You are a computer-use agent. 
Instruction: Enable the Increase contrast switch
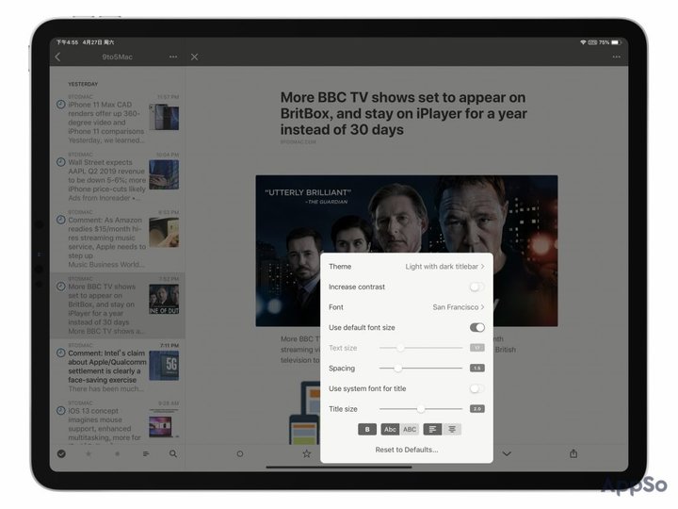click(x=477, y=287)
